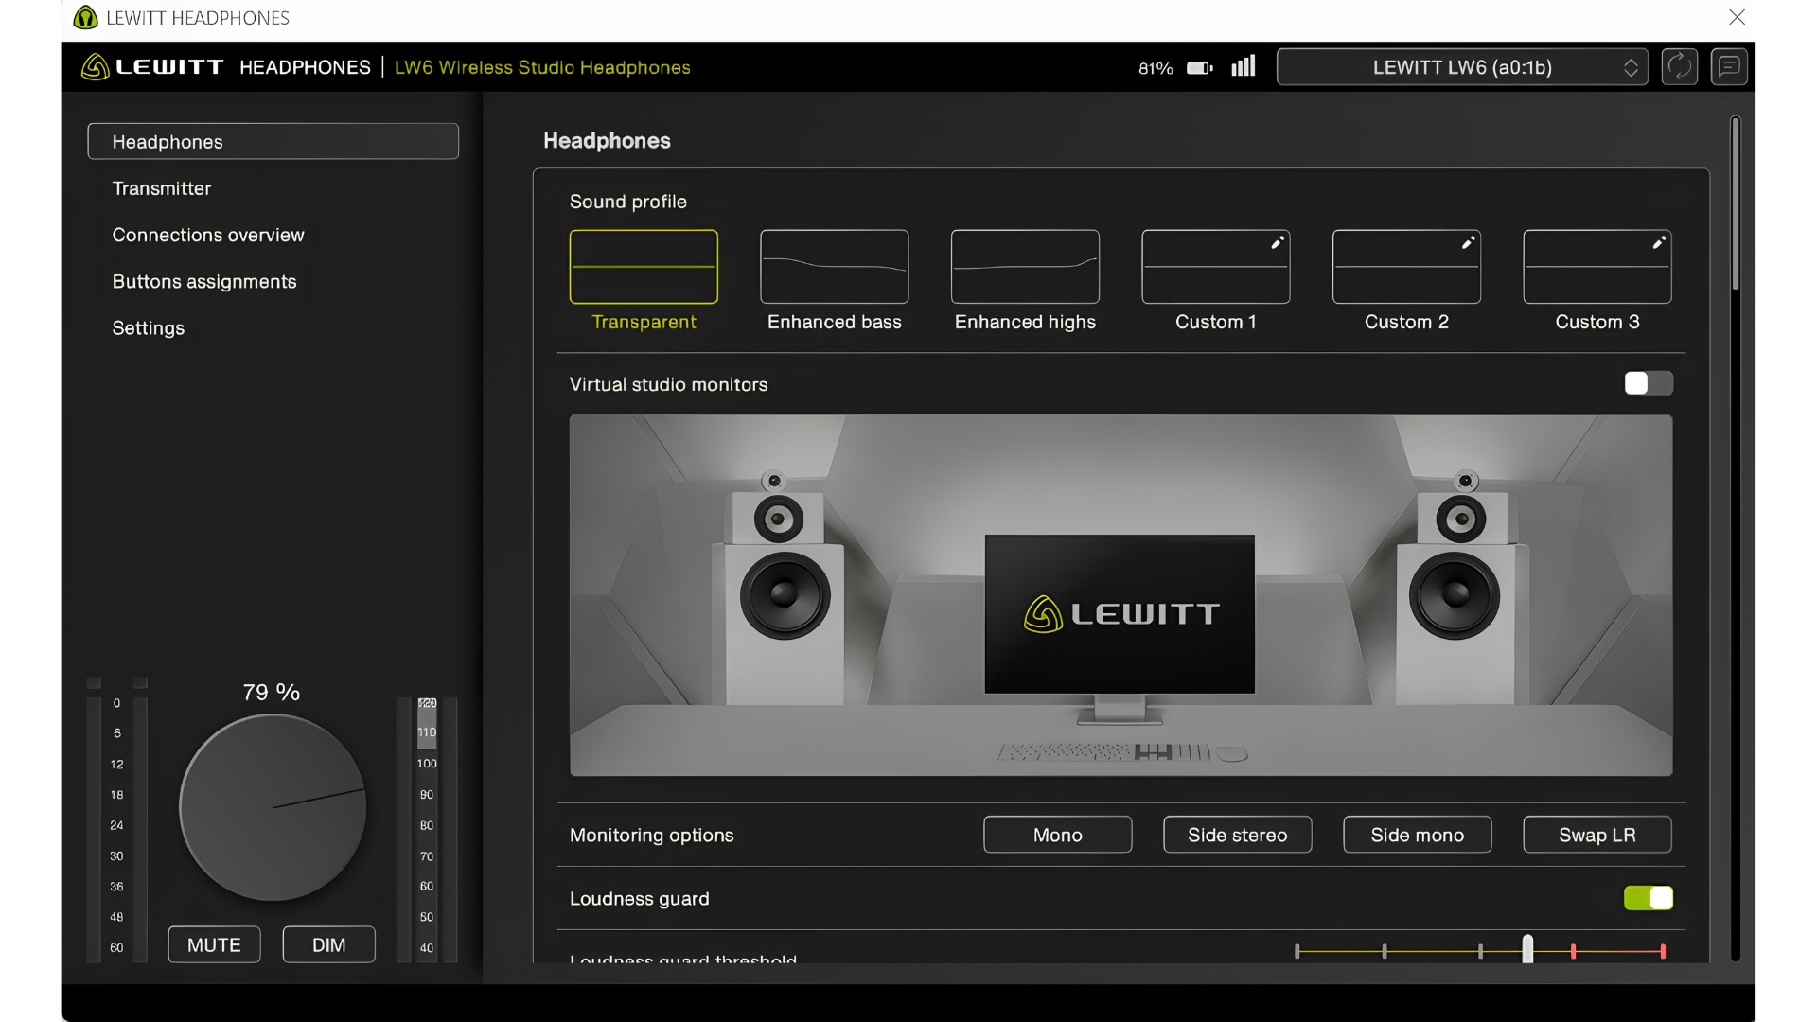Toggle the MUTE button
1817x1022 pixels.
click(214, 944)
